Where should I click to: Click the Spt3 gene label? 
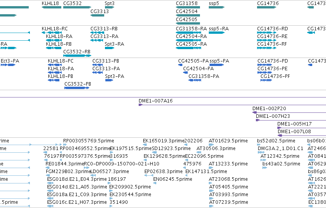(x=110, y=3)
